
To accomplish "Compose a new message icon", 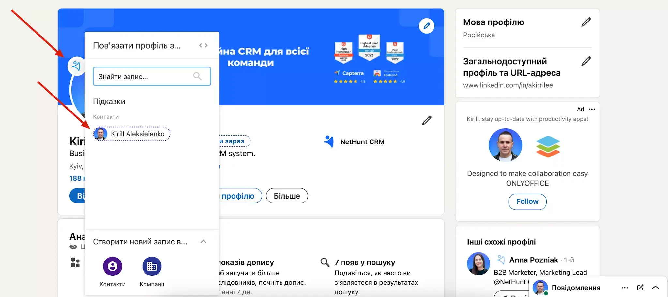I will (640, 288).
